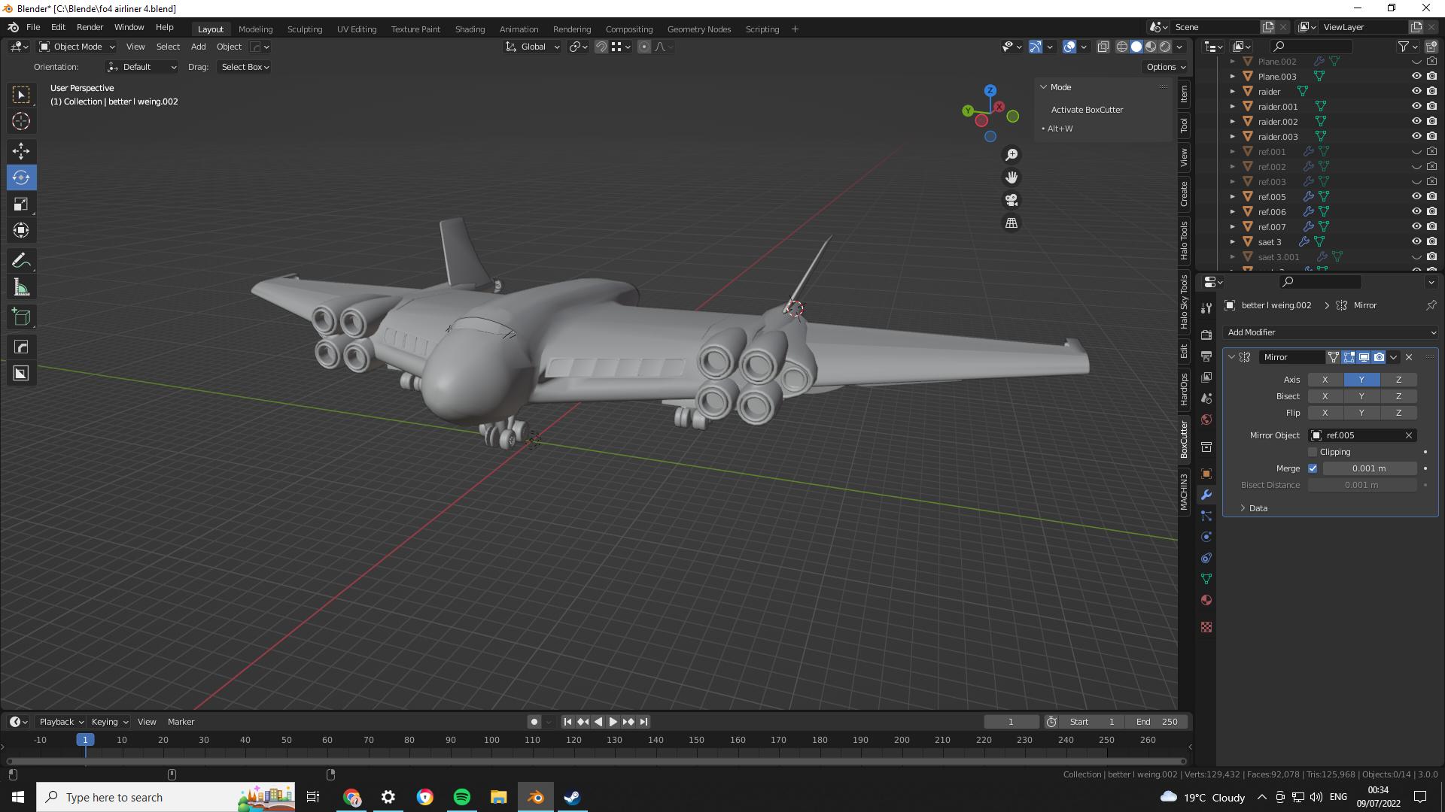
Task: Open Particles properties tab icon
Action: click(x=1206, y=516)
